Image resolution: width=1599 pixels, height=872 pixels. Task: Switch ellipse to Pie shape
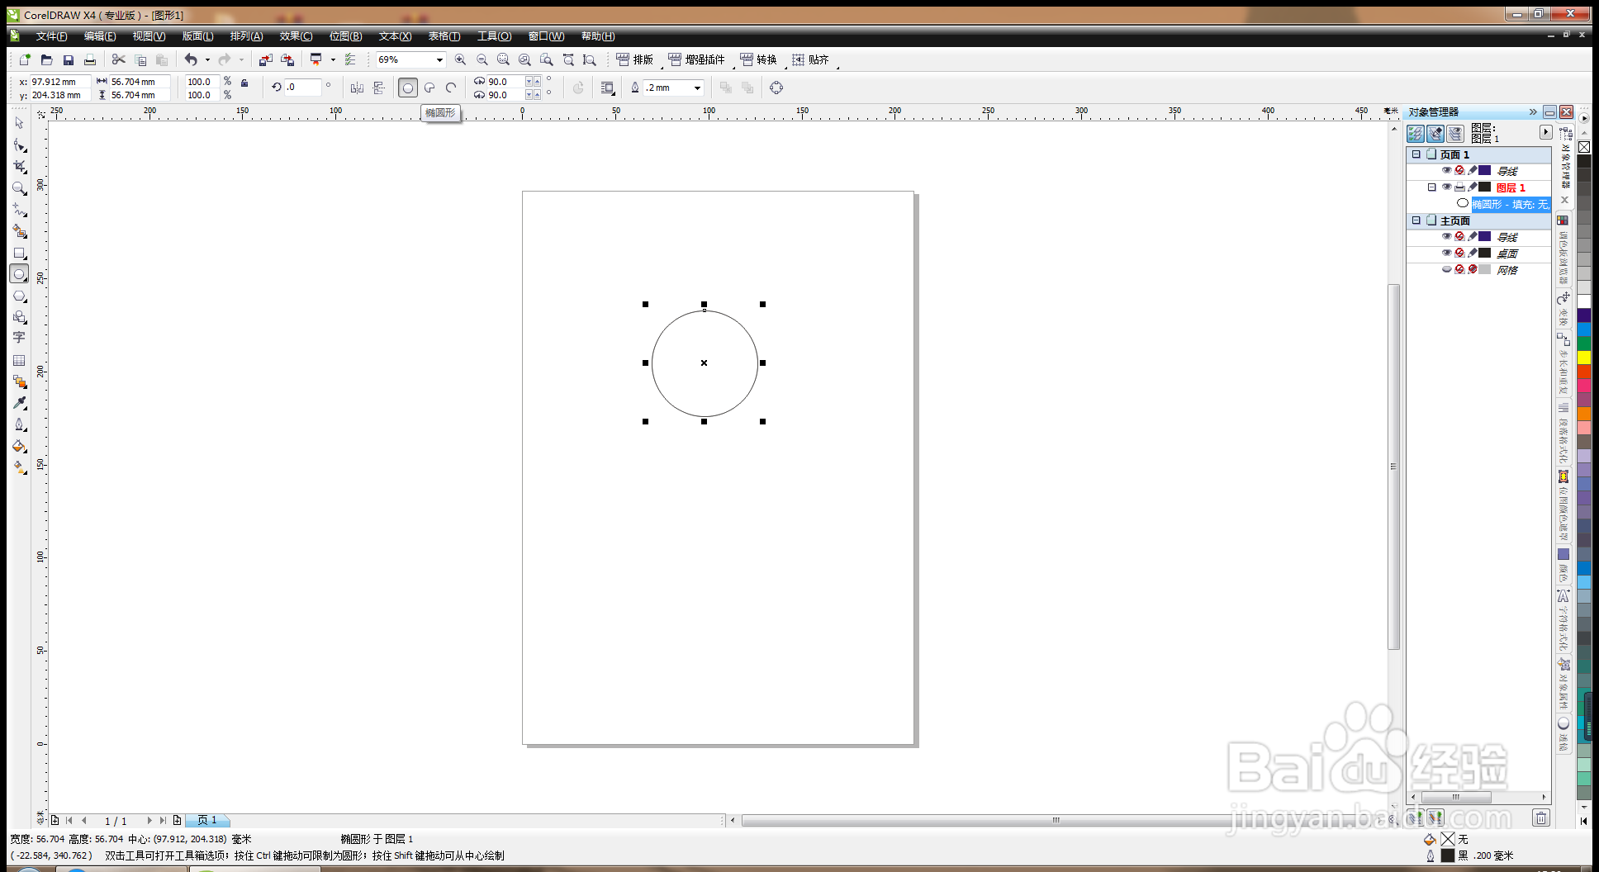429,88
